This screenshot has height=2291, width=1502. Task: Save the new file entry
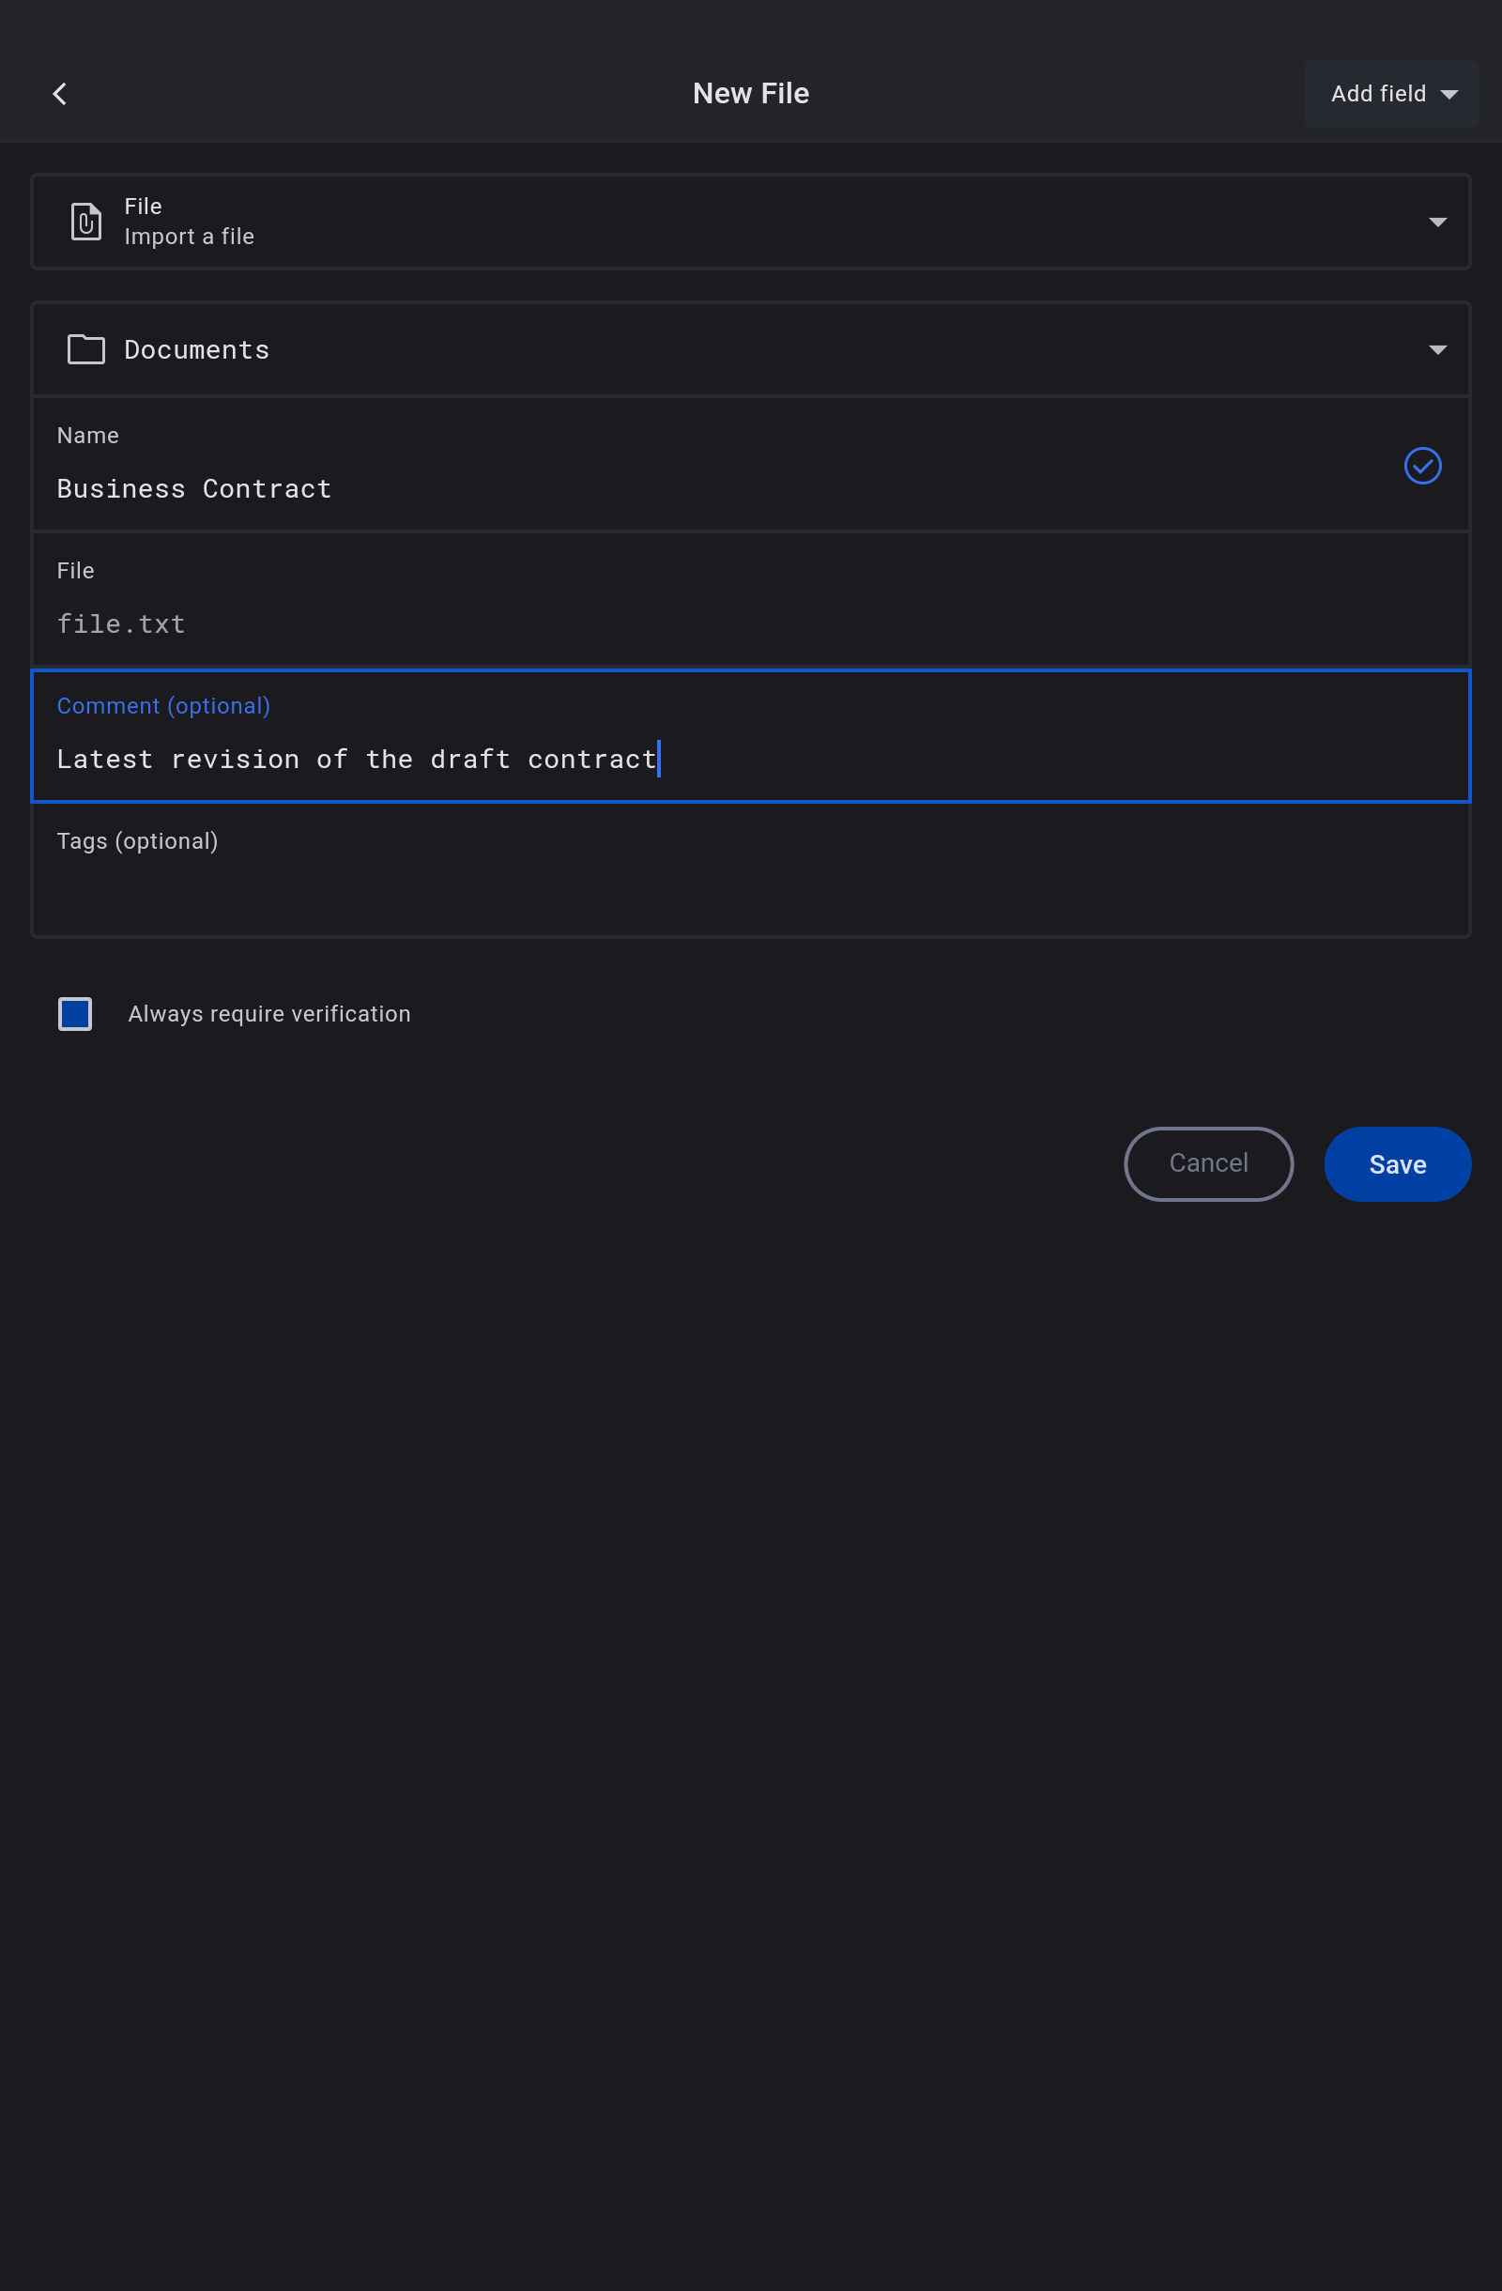tap(1397, 1163)
